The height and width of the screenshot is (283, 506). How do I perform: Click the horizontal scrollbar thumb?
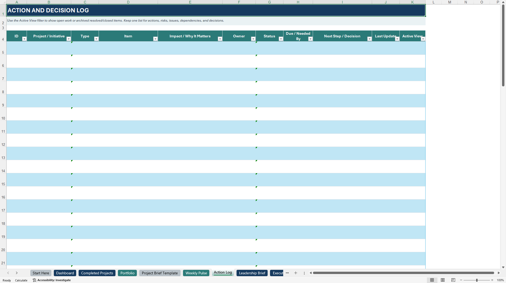click(x=403, y=273)
